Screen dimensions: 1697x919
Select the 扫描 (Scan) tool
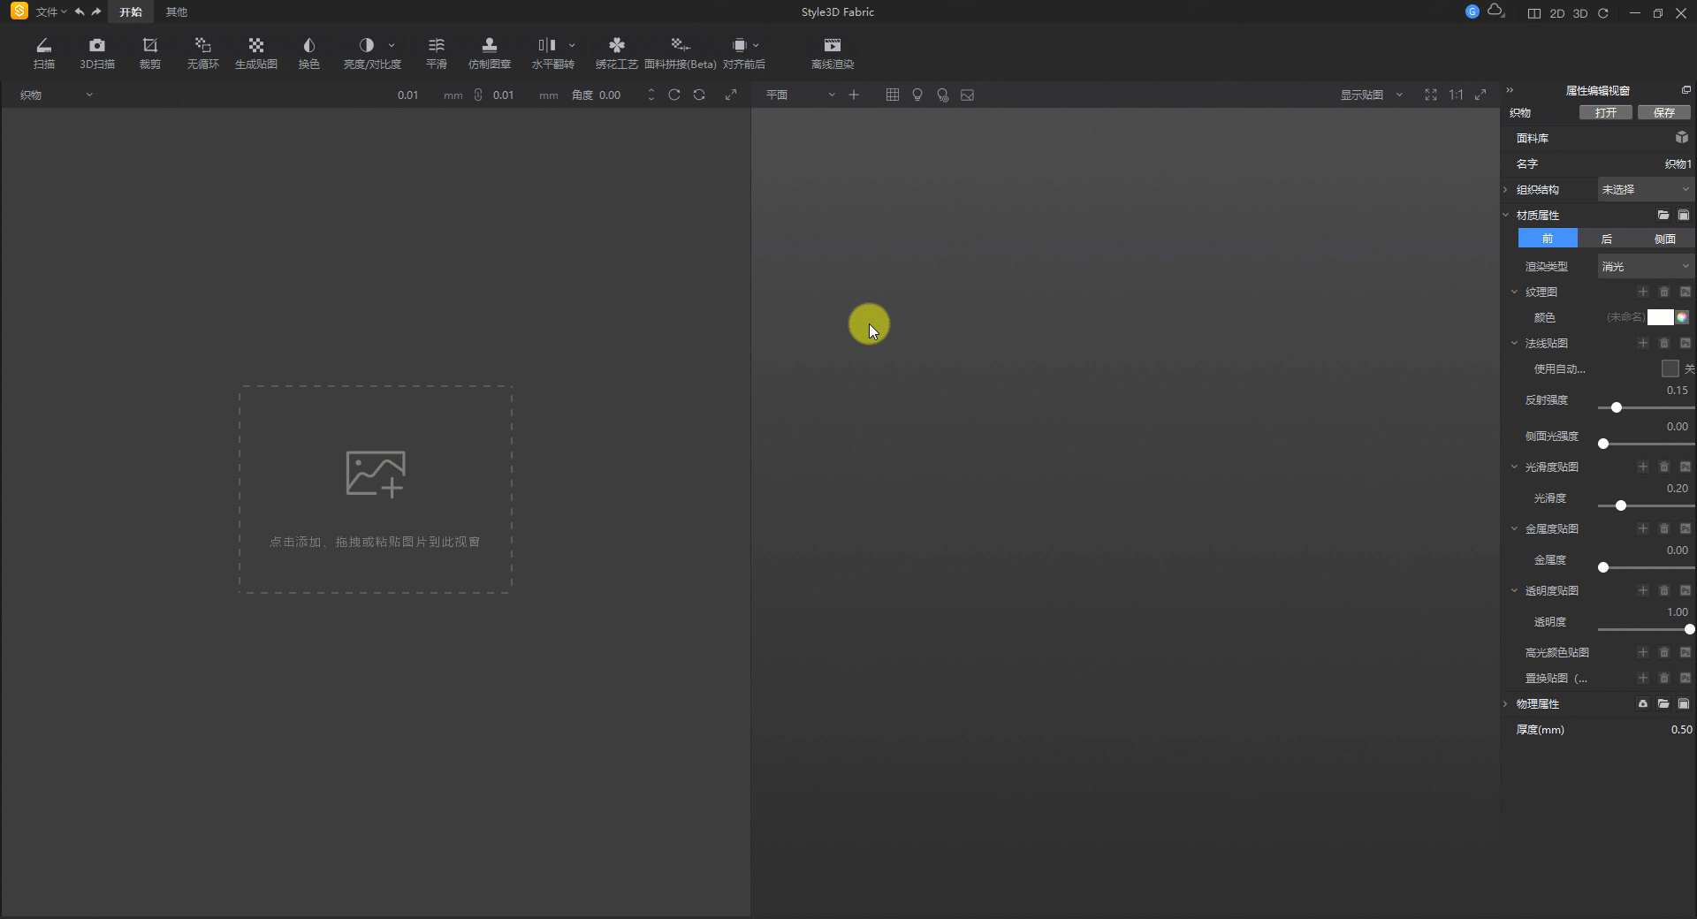(x=43, y=52)
